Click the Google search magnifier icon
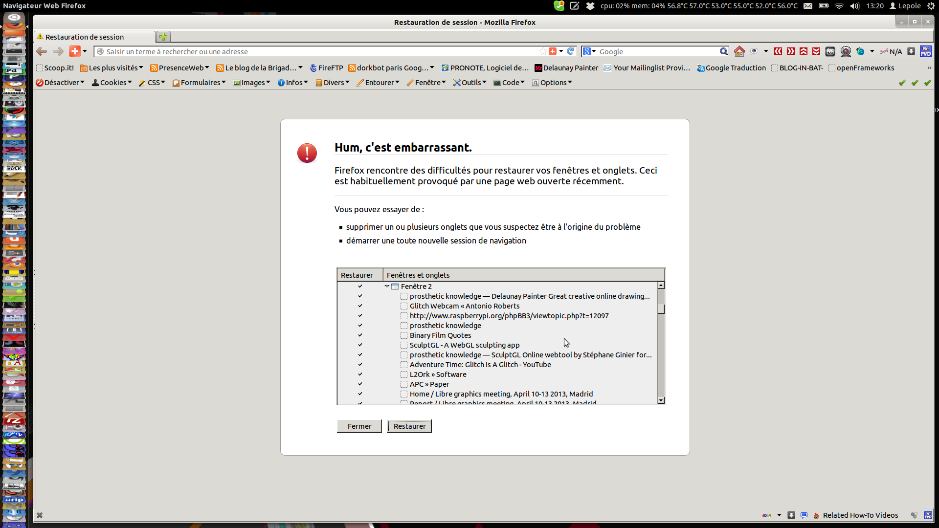939x528 pixels. click(x=723, y=51)
